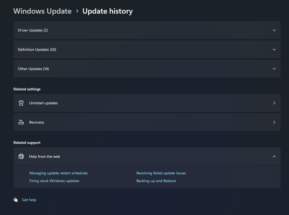Viewport: 289px width, 215px height.
Task: Click the Related settings heading
Action: coord(27,89)
